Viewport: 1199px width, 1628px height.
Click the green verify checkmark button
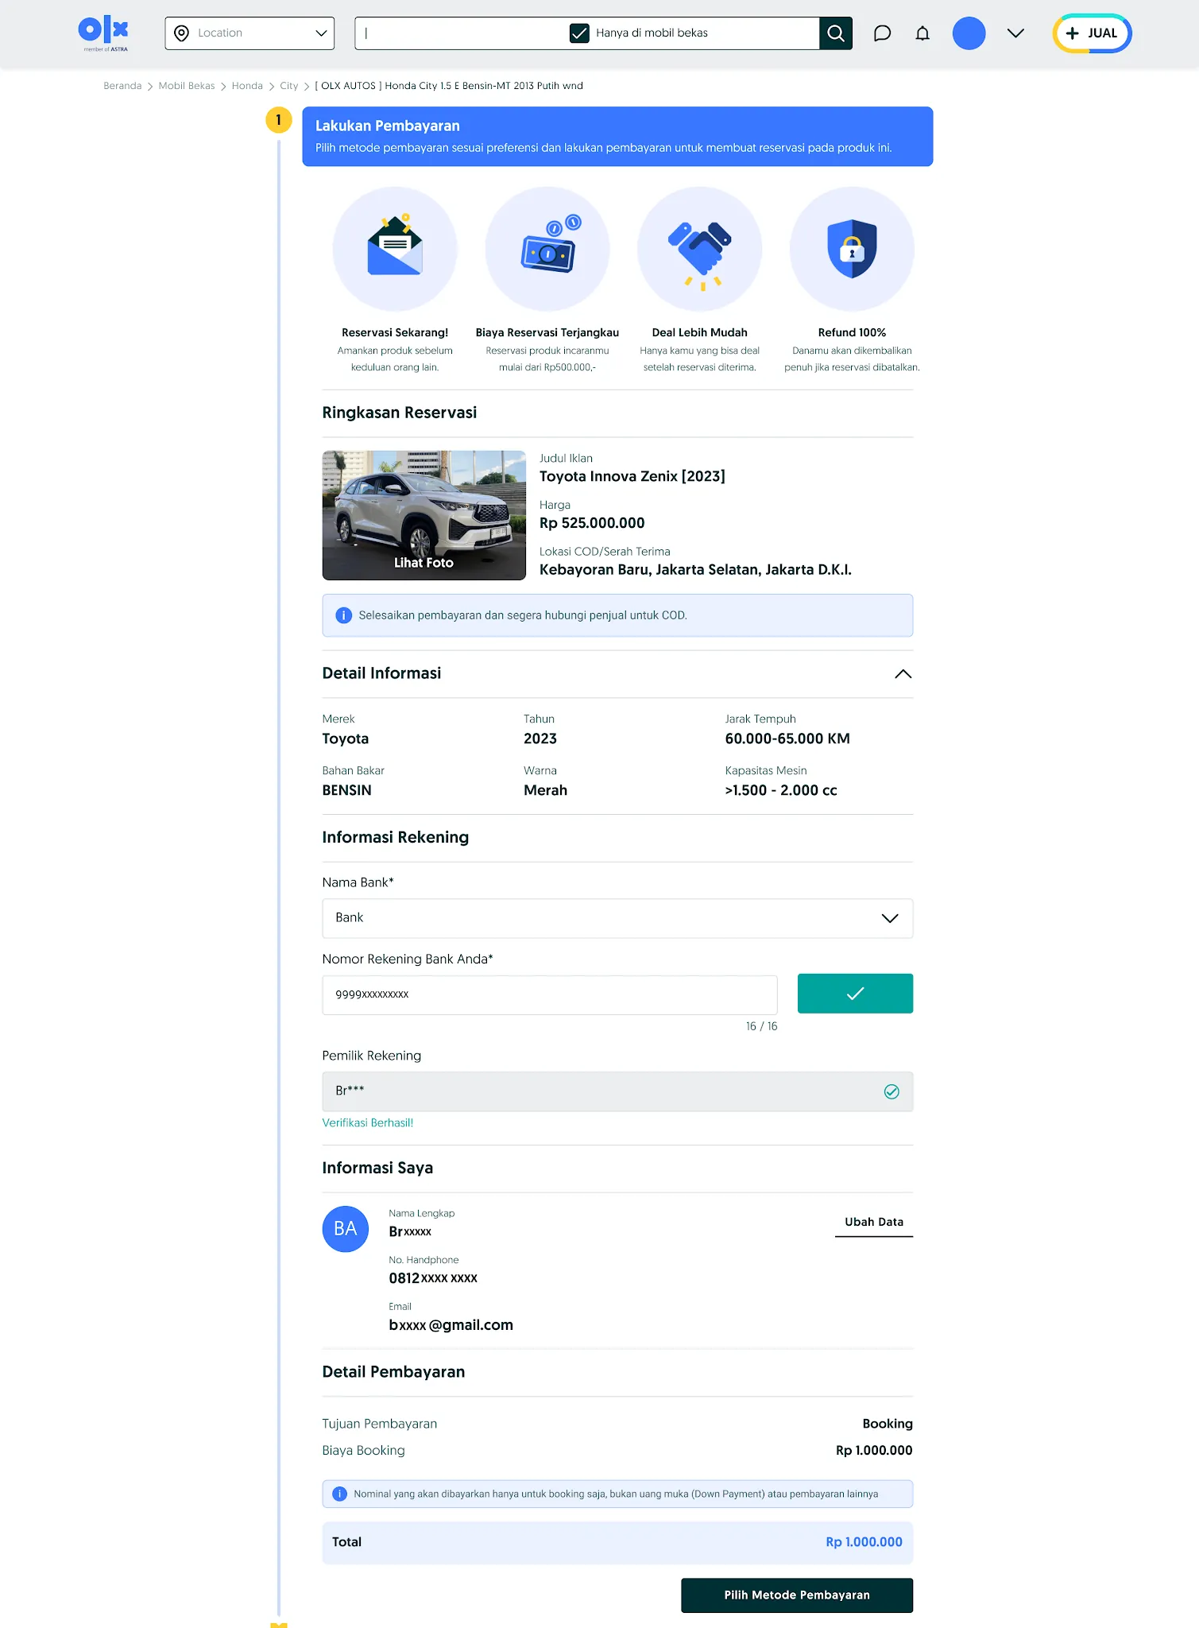(x=855, y=994)
